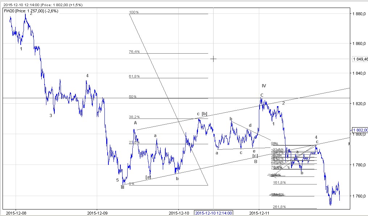Click the 2015-12-11 date axis label
The width and height of the screenshot is (368, 216).
[259, 213]
